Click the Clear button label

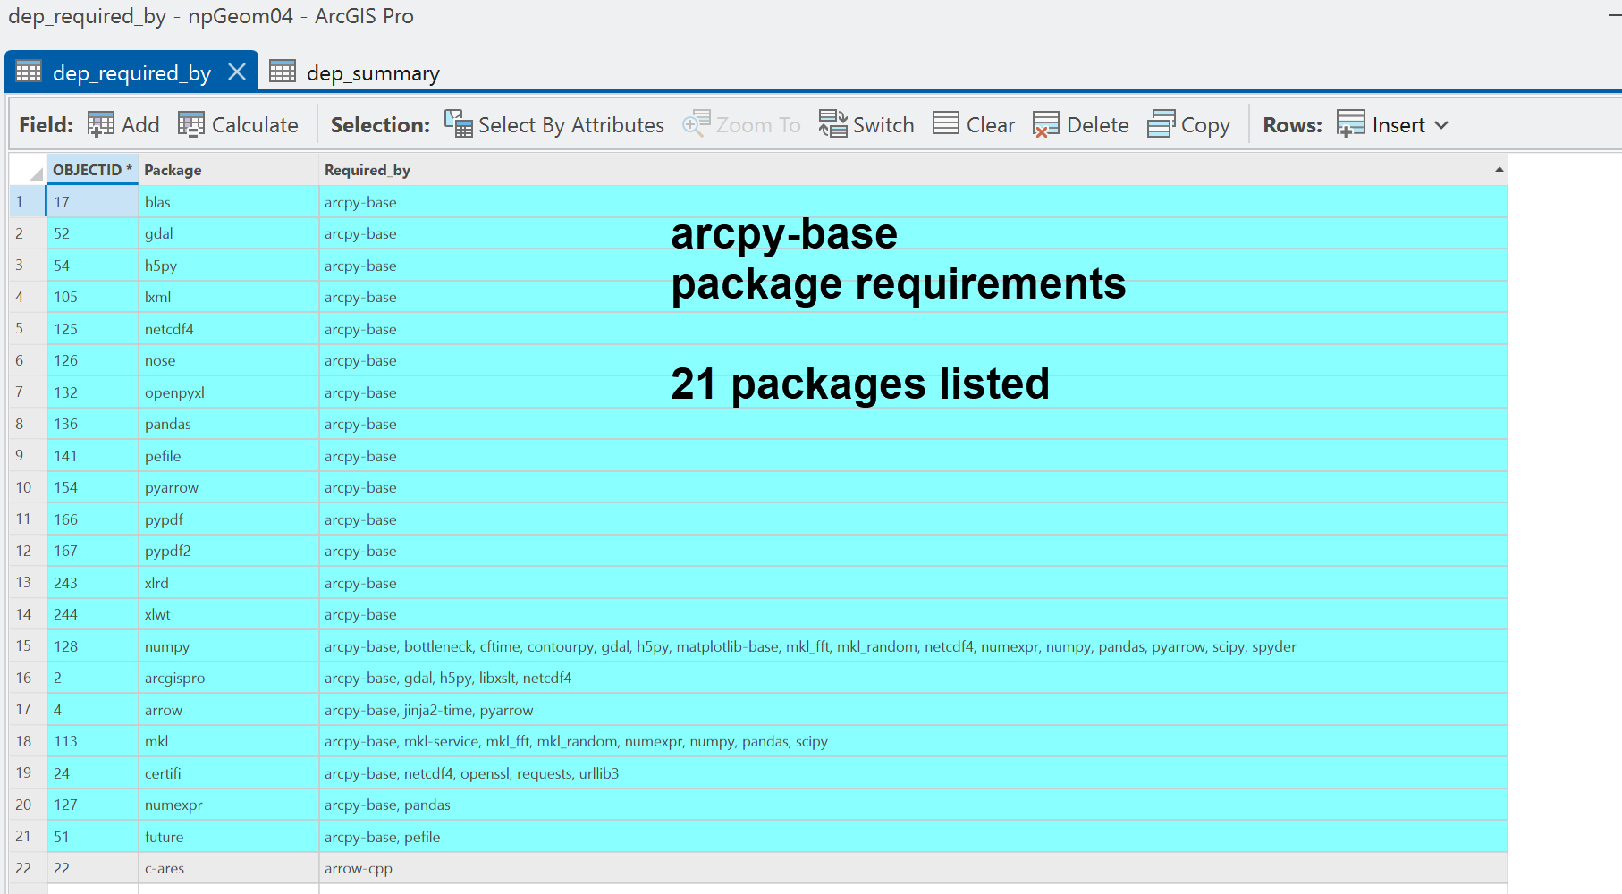coord(991,125)
